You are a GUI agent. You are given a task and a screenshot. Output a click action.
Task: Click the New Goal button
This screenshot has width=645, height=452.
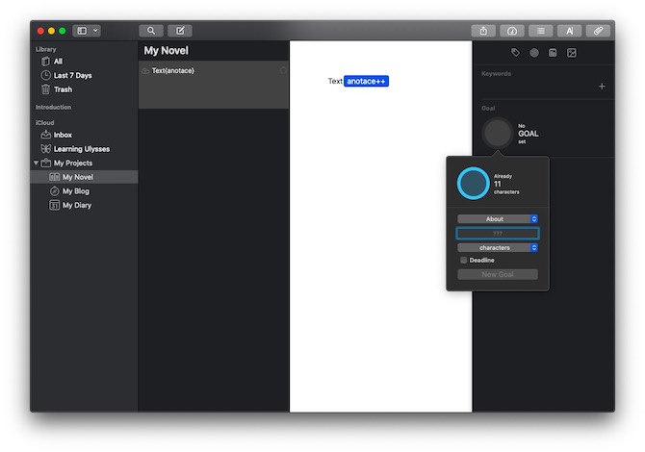tap(498, 274)
